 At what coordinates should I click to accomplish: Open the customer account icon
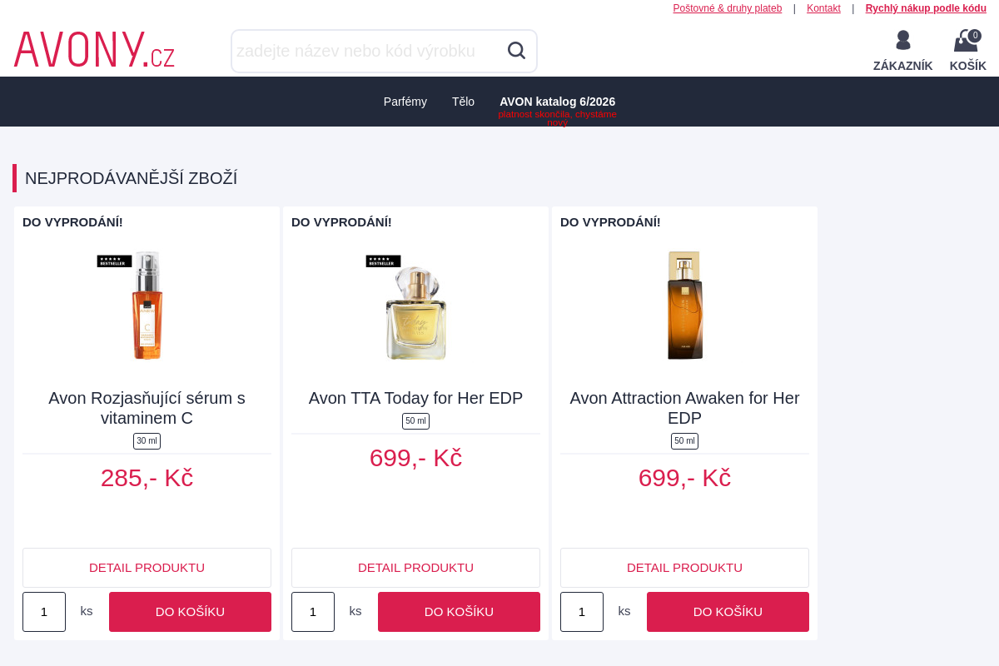coord(902,40)
